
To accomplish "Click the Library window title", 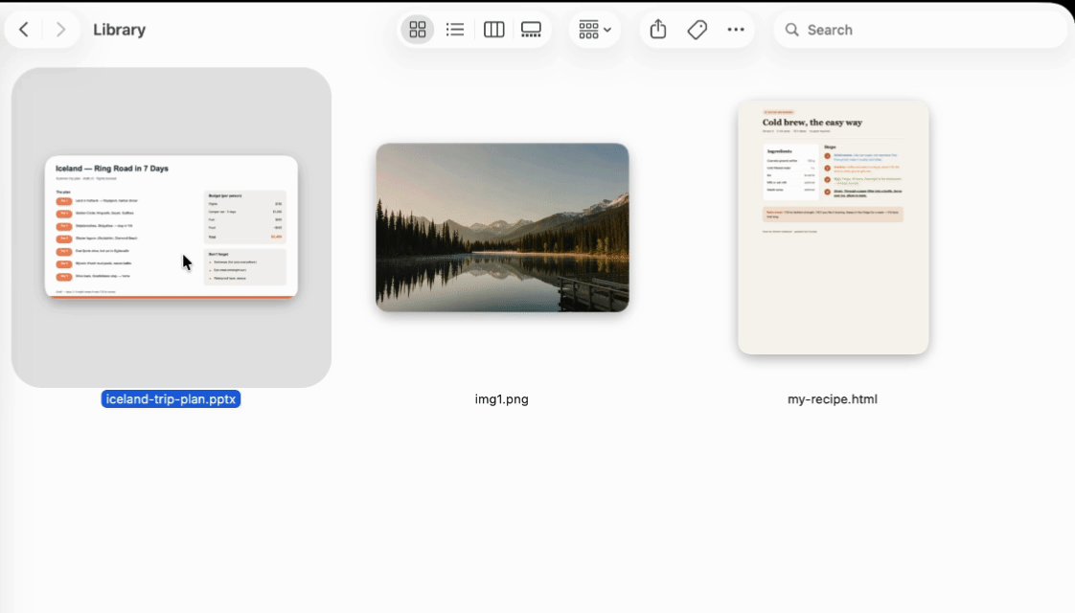I will point(120,30).
